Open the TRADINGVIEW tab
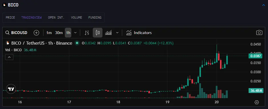 (x=31, y=17)
